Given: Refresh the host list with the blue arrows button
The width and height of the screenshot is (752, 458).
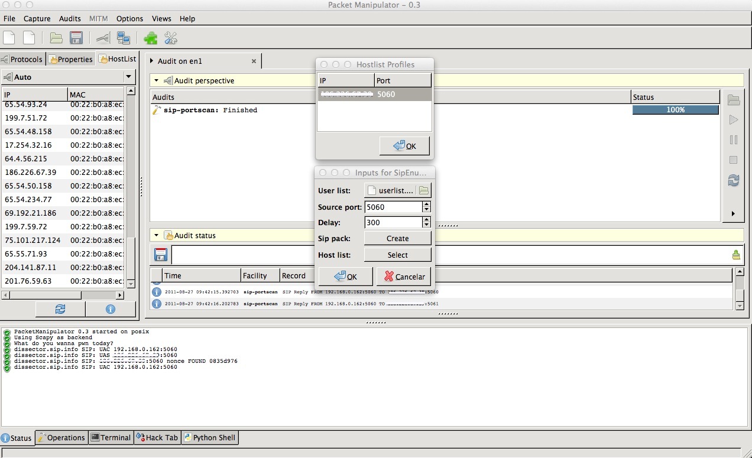Looking at the screenshot, I should point(60,308).
